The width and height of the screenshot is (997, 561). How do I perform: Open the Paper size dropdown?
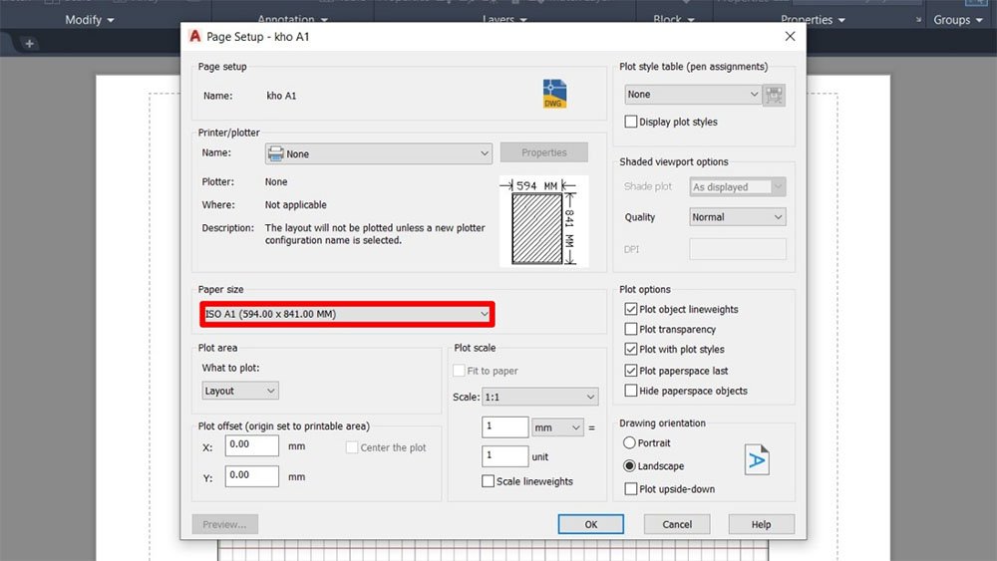click(347, 314)
